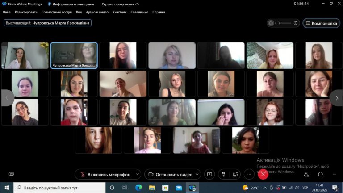Open the share content icon
Screen dimensions: 343x193
click(x=209, y=174)
